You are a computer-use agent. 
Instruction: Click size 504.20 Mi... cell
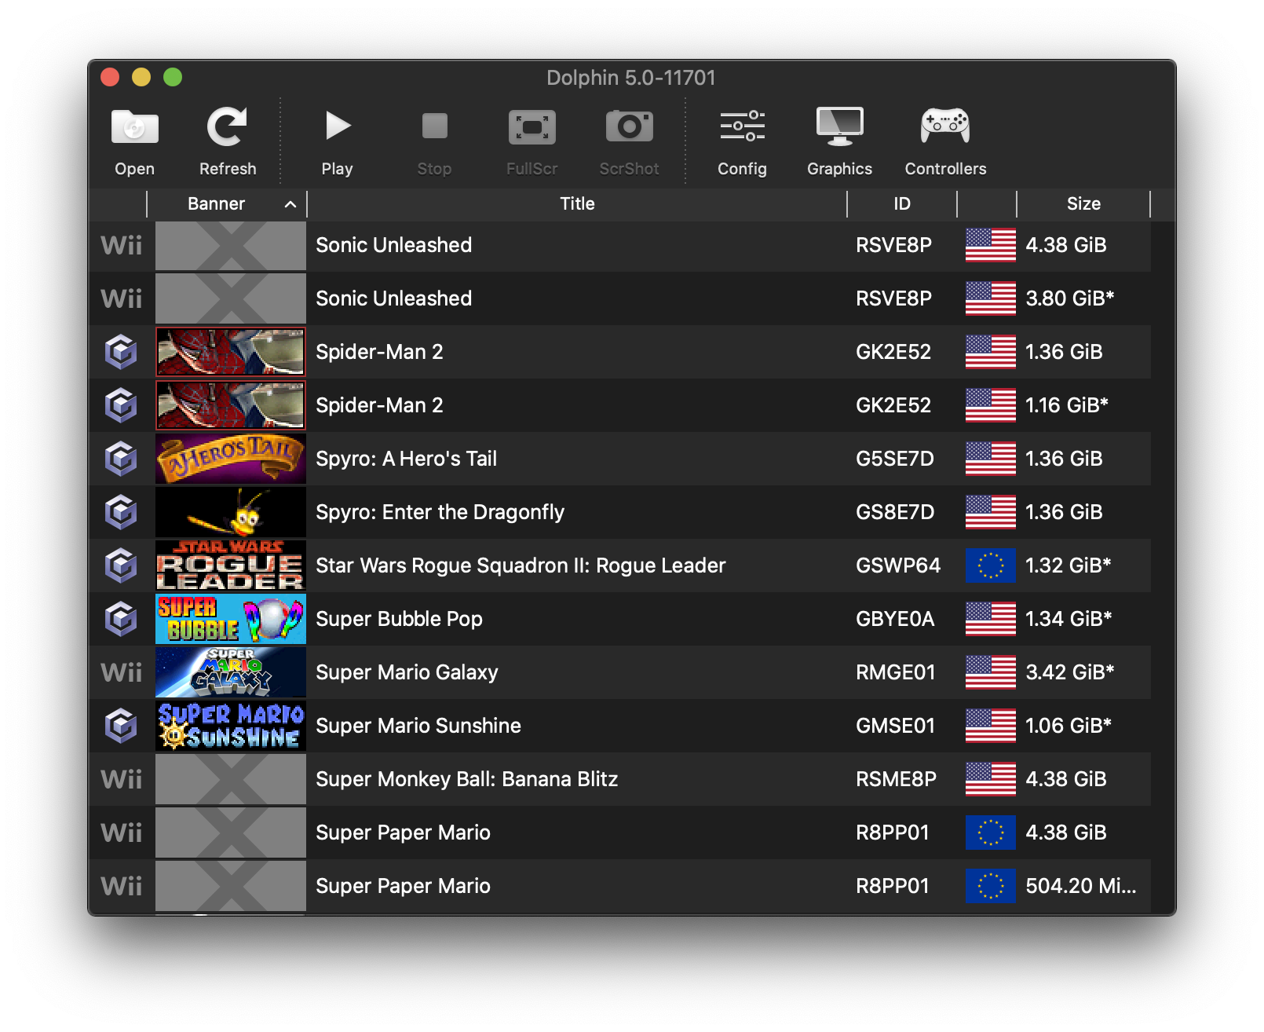point(1081,886)
